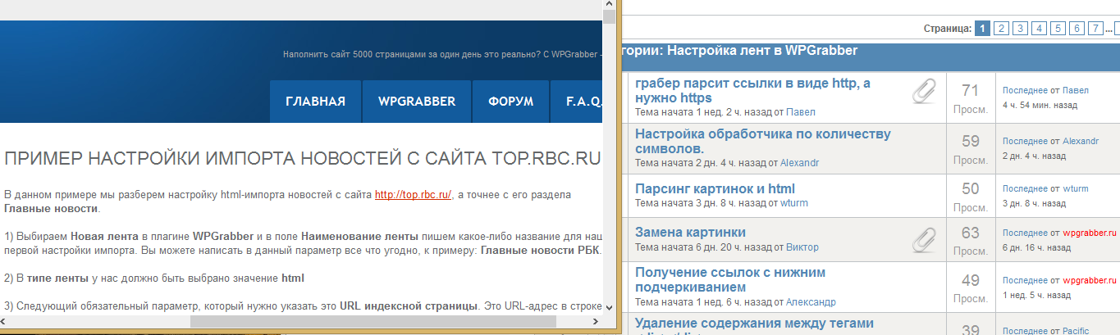
Task: Open forum page 7 in the pagination
Action: pyautogui.click(x=1096, y=29)
